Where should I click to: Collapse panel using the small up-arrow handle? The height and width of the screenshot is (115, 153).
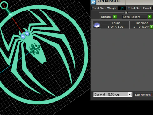[126, 12]
